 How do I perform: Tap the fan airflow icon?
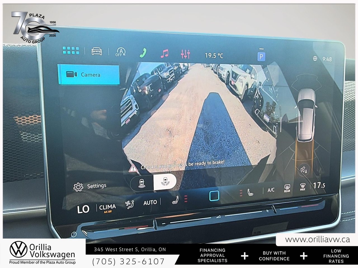tap(129, 205)
